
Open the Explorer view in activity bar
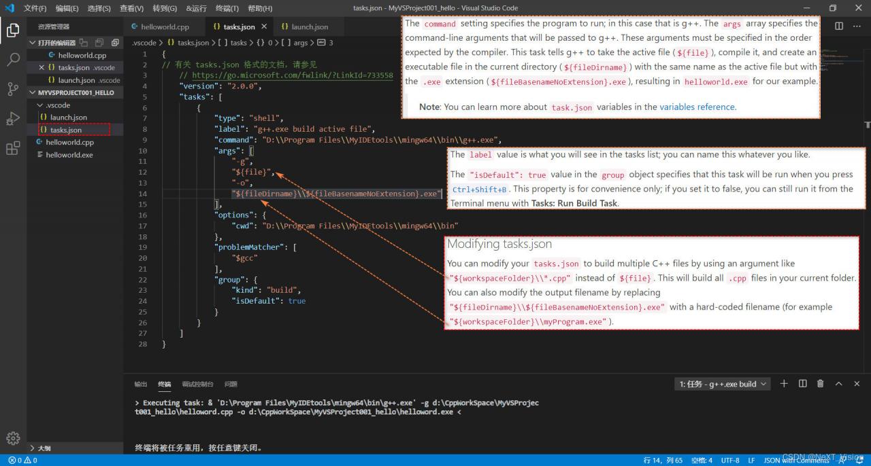point(13,30)
